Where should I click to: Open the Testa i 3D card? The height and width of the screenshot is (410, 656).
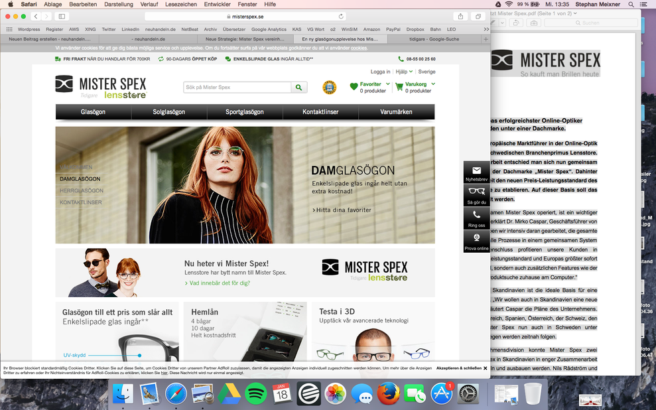pos(373,332)
